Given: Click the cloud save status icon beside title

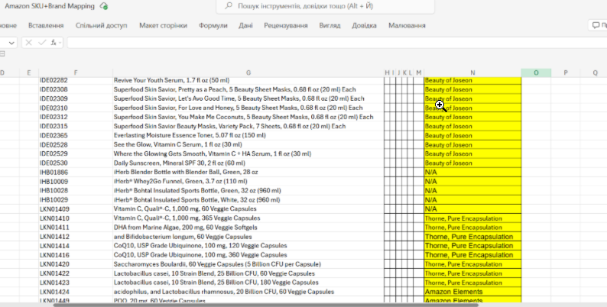Looking at the screenshot, I should pyautogui.click(x=104, y=6).
